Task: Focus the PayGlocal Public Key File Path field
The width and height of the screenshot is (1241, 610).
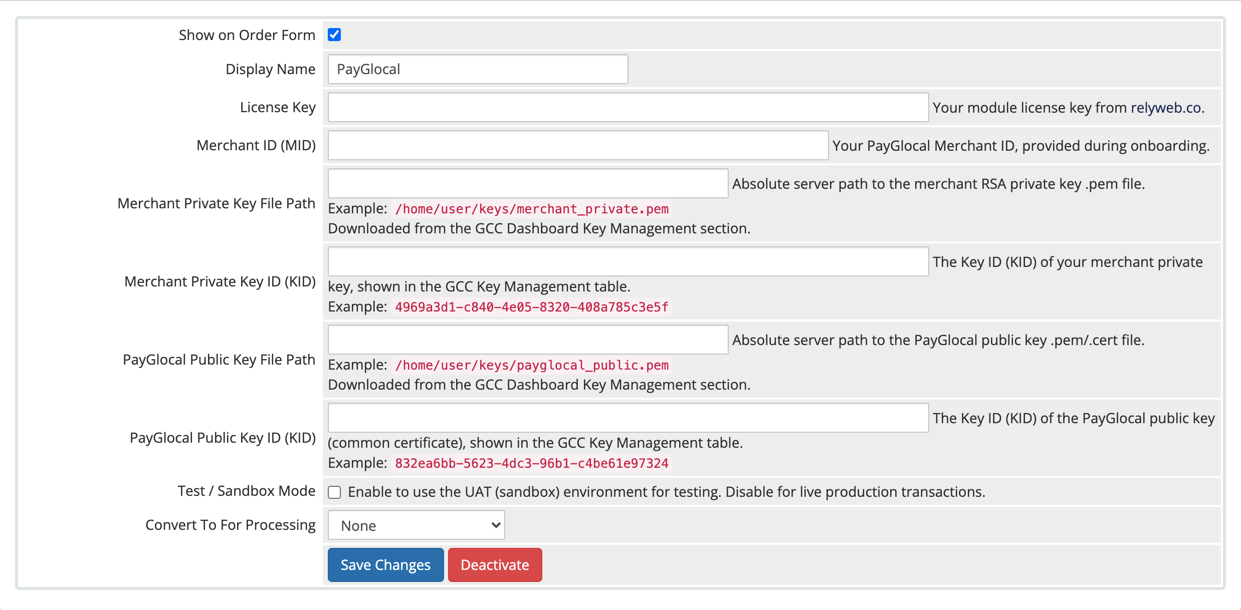Action: [528, 340]
